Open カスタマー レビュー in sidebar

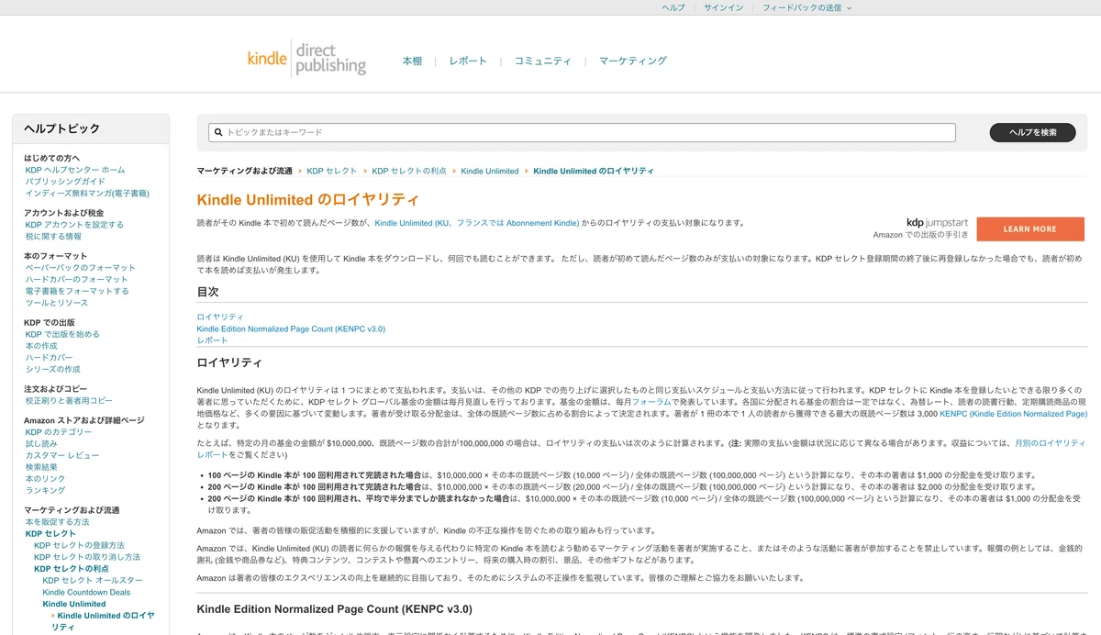(x=62, y=455)
